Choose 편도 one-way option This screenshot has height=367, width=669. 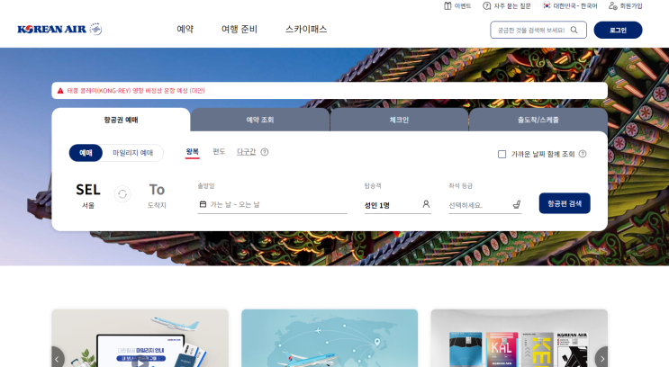(x=219, y=151)
